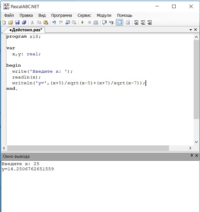
Task: Open the Программа menu
Action: [61, 15]
